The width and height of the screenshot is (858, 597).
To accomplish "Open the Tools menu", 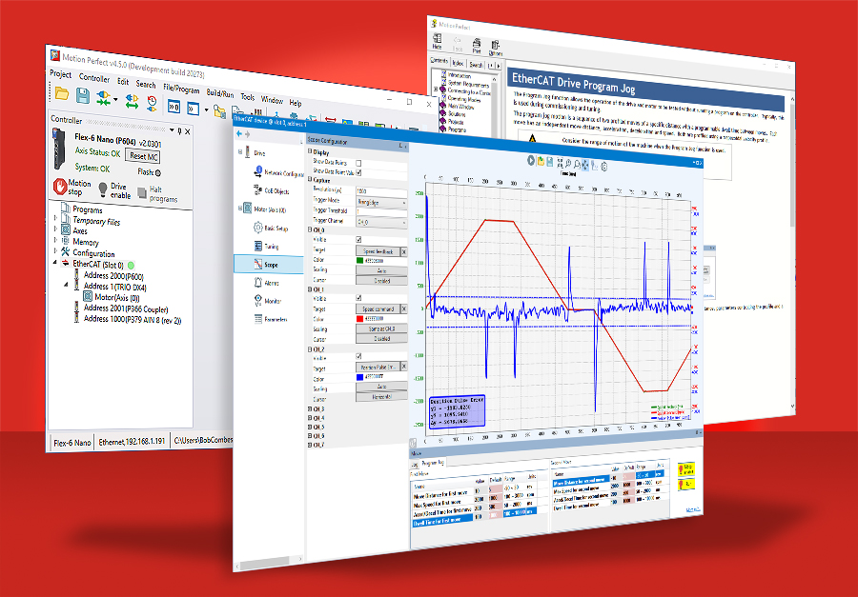I will [247, 97].
